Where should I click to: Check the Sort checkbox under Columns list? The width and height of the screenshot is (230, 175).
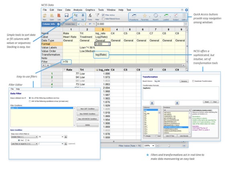156,136
